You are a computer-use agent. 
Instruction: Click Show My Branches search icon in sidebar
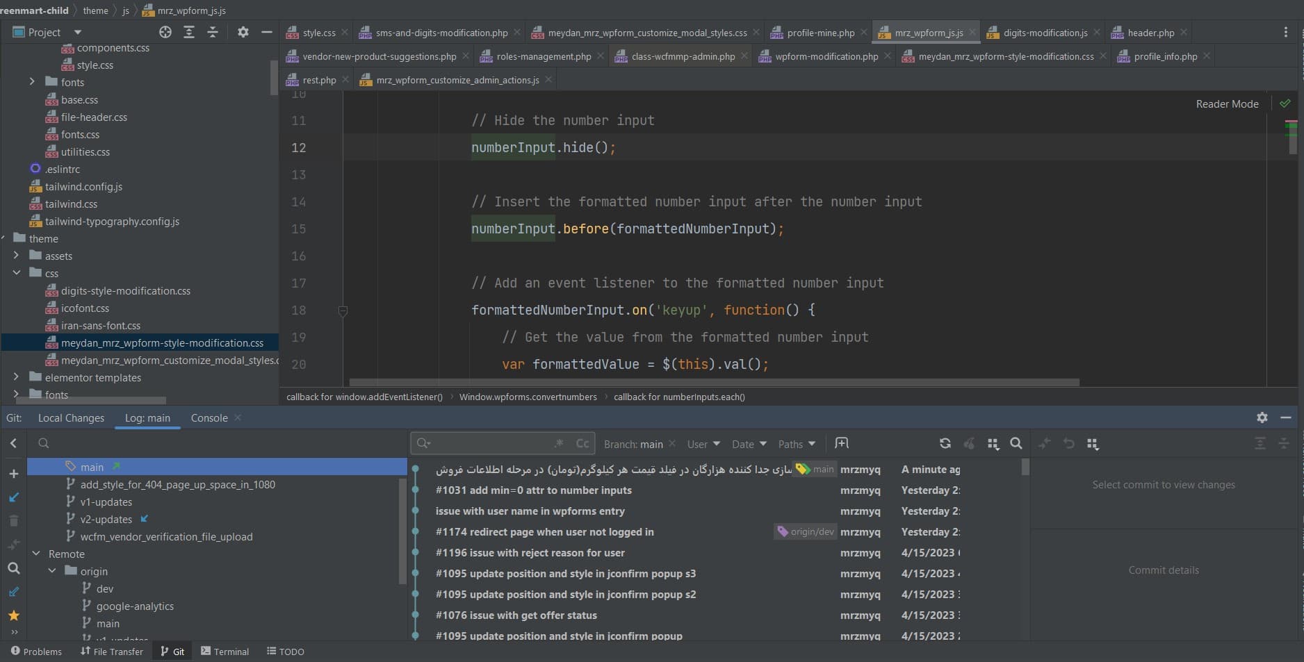point(13,568)
